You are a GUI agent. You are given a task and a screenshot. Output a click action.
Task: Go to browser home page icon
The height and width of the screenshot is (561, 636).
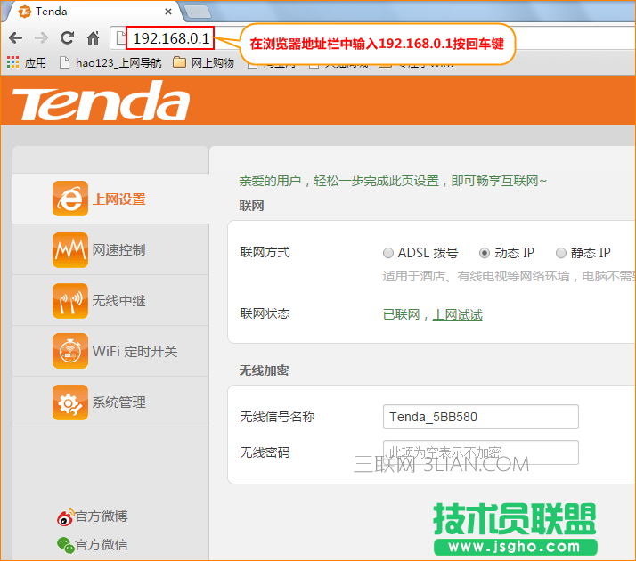point(93,38)
